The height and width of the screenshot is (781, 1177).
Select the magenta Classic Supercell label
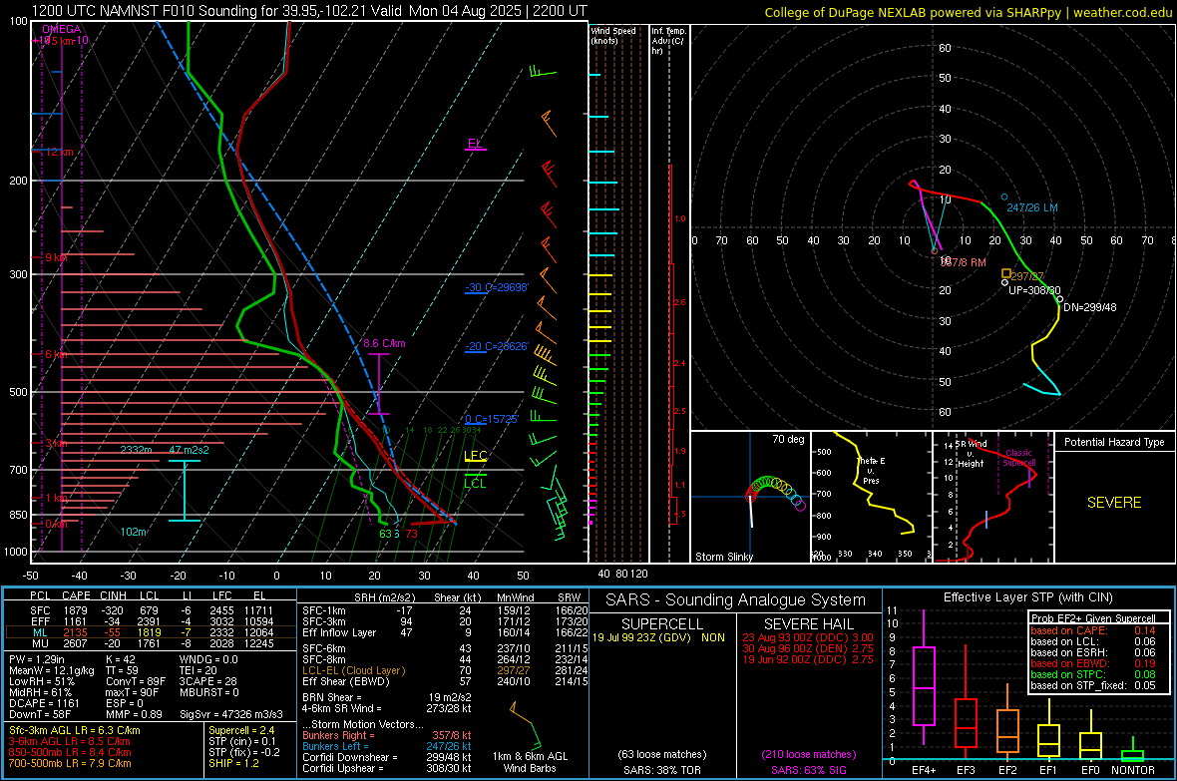pyautogui.click(x=1019, y=458)
